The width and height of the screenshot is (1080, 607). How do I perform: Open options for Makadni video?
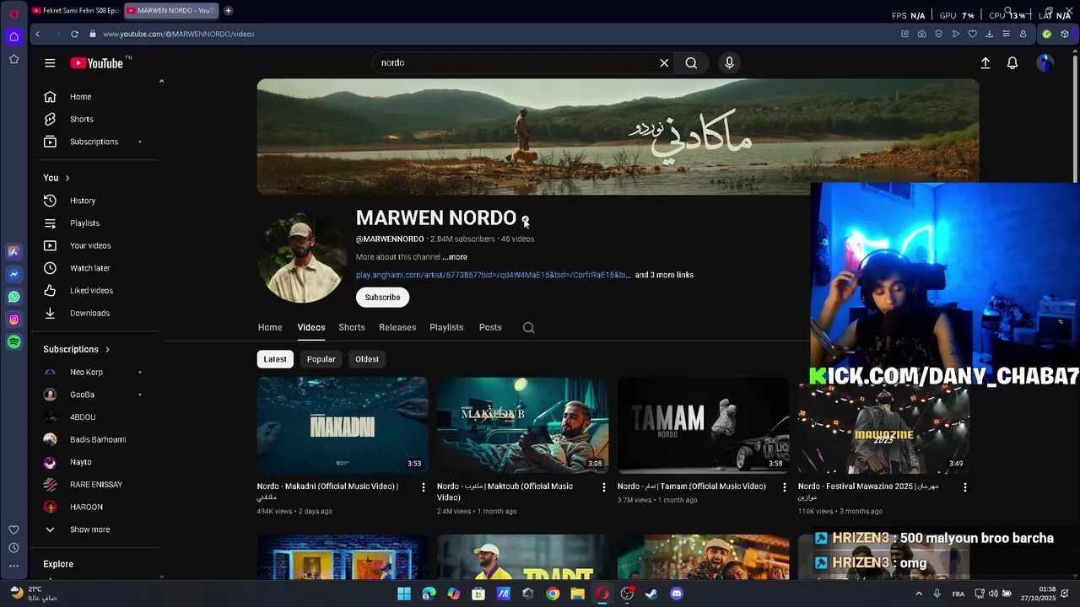click(x=424, y=487)
